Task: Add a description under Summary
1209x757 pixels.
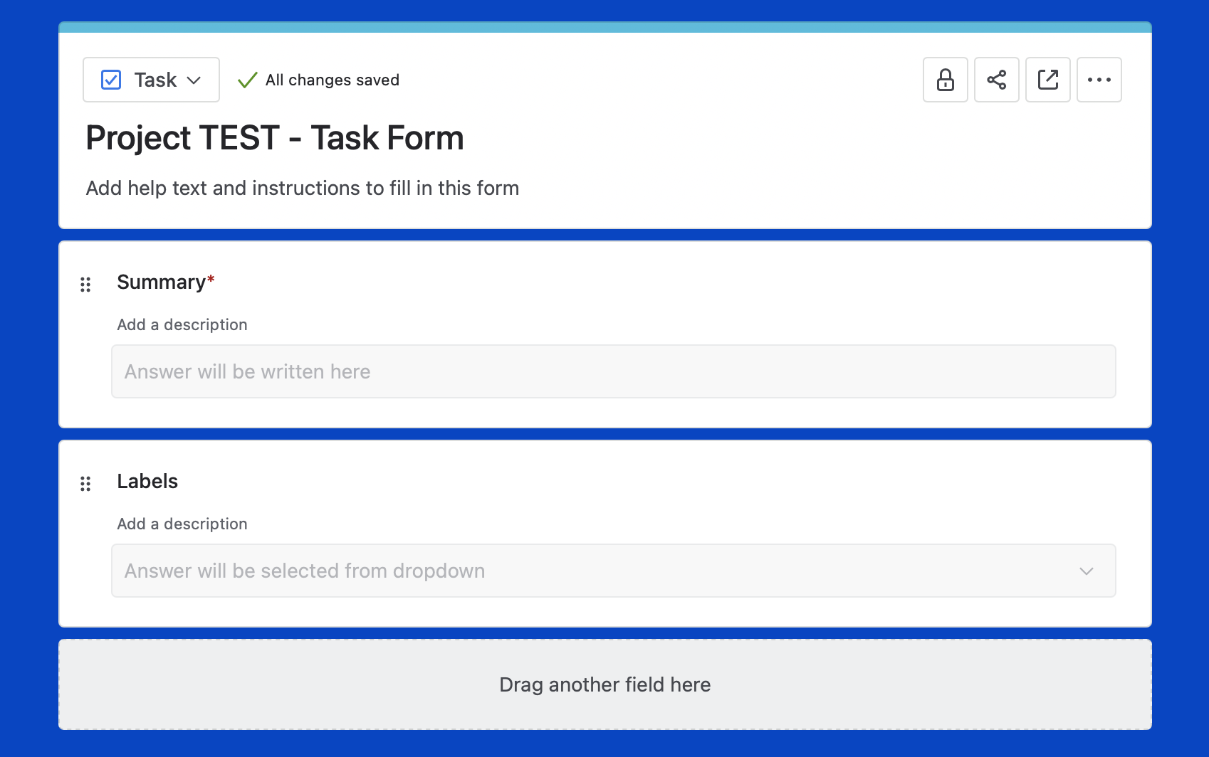Action: coord(182,324)
